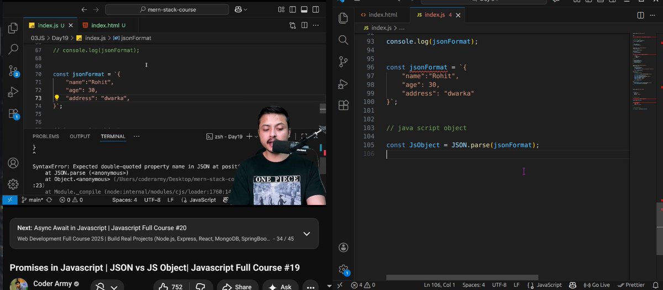Close the index.js U tab in the video
663x290 pixels.
(x=70, y=25)
